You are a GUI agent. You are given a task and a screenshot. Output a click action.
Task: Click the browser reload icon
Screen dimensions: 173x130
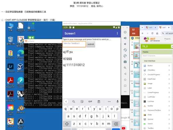(152, 33)
